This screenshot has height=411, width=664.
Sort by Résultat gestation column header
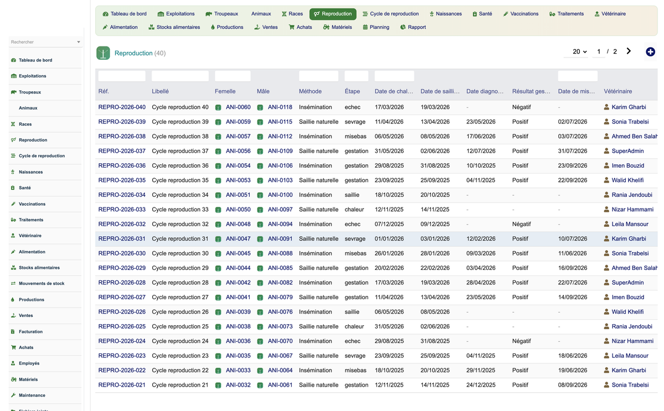[x=531, y=91]
